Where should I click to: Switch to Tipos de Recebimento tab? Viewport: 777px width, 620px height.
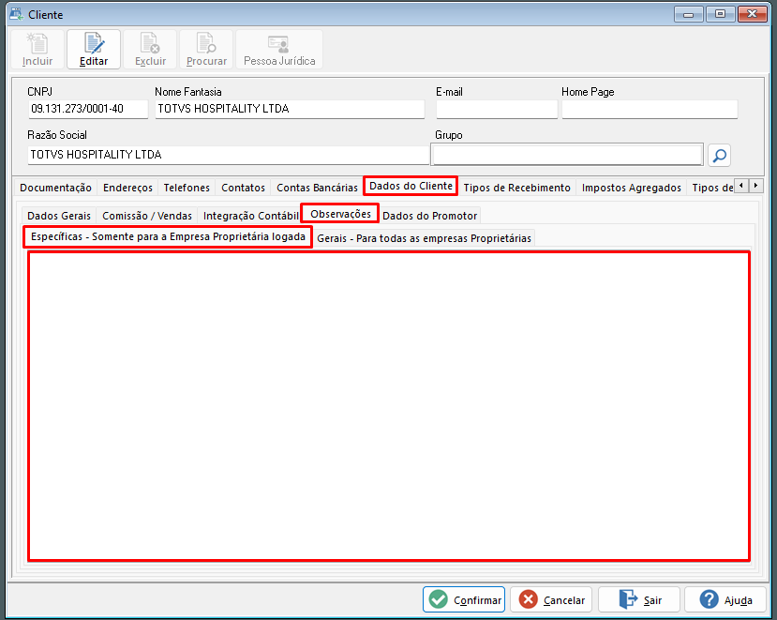click(x=516, y=188)
